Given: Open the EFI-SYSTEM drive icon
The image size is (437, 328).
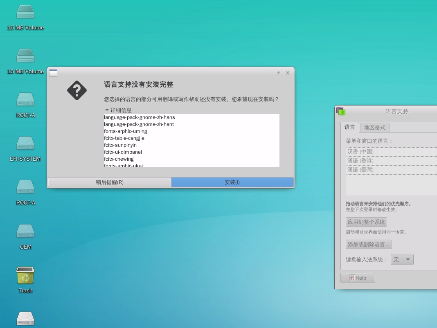Looking at the screenshot, I should coord(25,144).
